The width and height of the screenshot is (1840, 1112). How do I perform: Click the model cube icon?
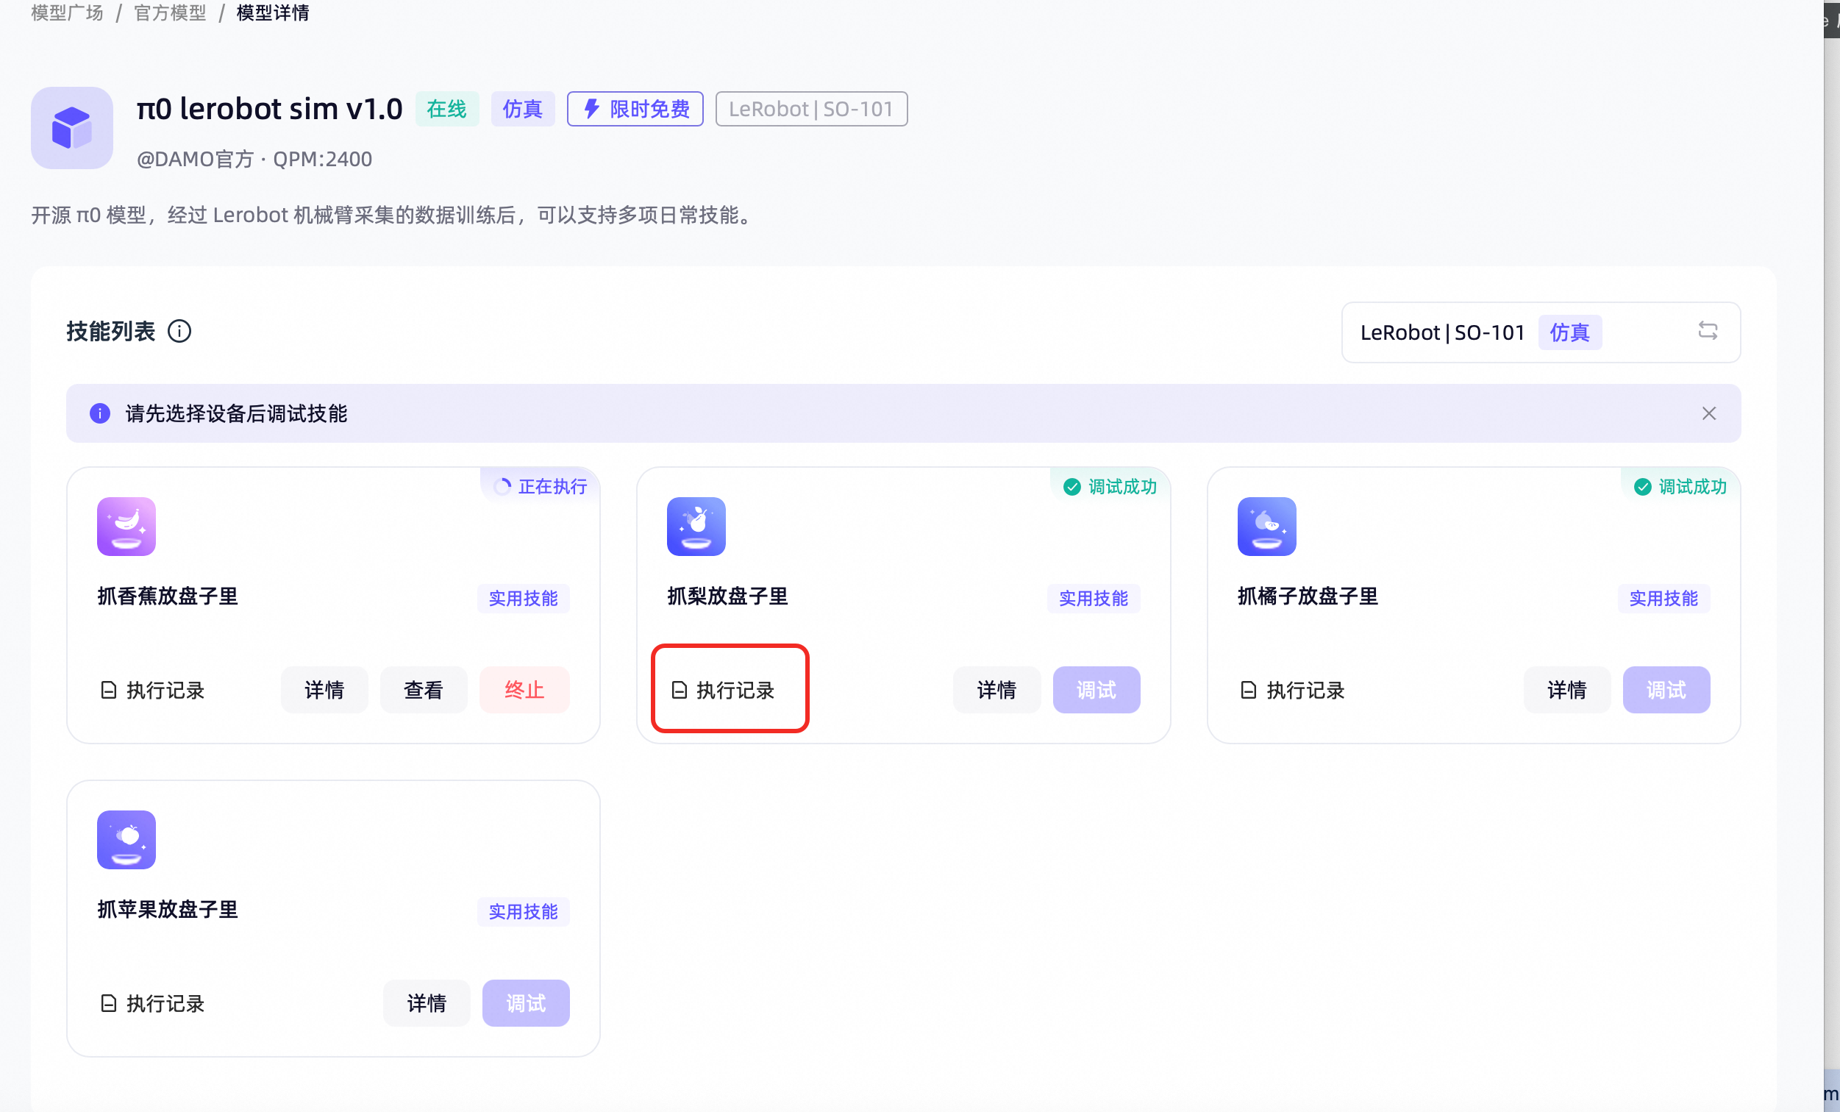[x=71, y=128]
